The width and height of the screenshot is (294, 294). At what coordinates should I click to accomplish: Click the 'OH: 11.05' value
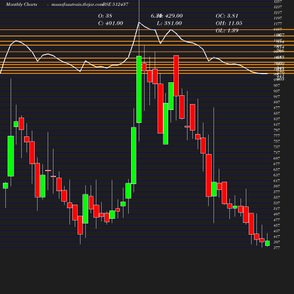pos(229,23)
